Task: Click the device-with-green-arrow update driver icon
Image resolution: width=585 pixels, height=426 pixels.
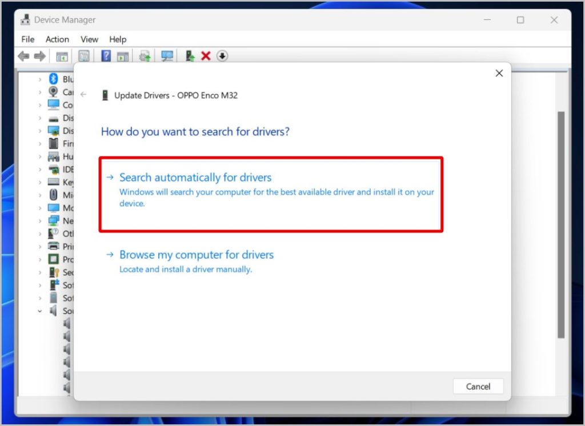Action: [x=190, y=56]
